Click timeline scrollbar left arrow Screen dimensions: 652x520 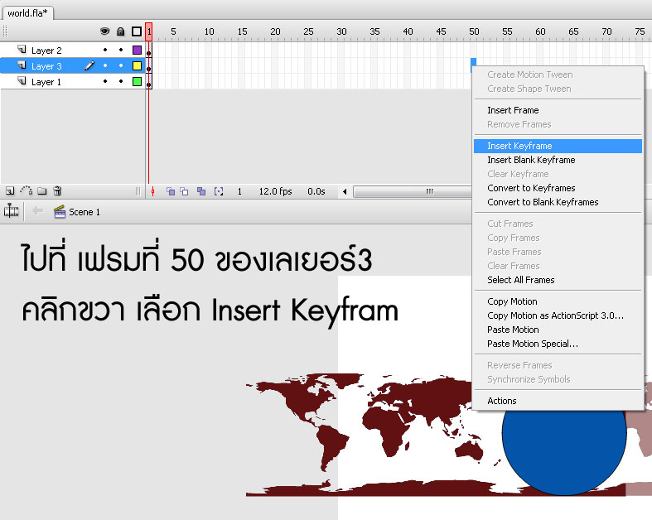[x=345, y=191]
